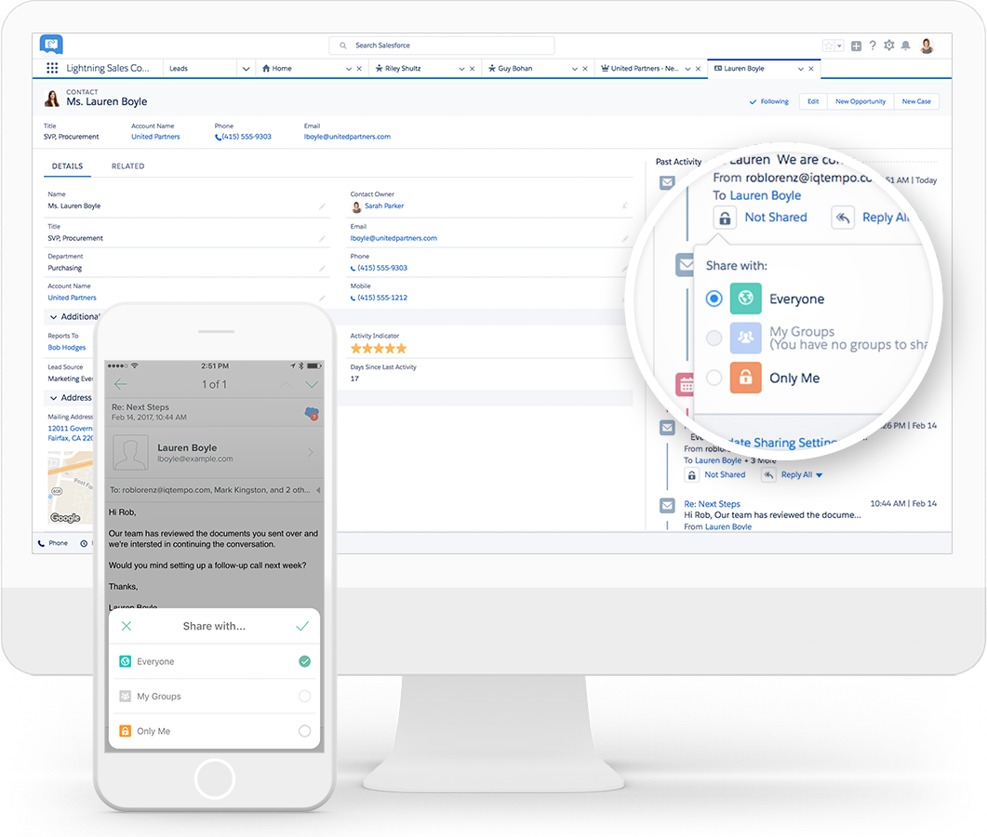The width and height of the screenshot is (987, 837).
Task: Click the Only Me orange lock icon
Action: (746, 378)
